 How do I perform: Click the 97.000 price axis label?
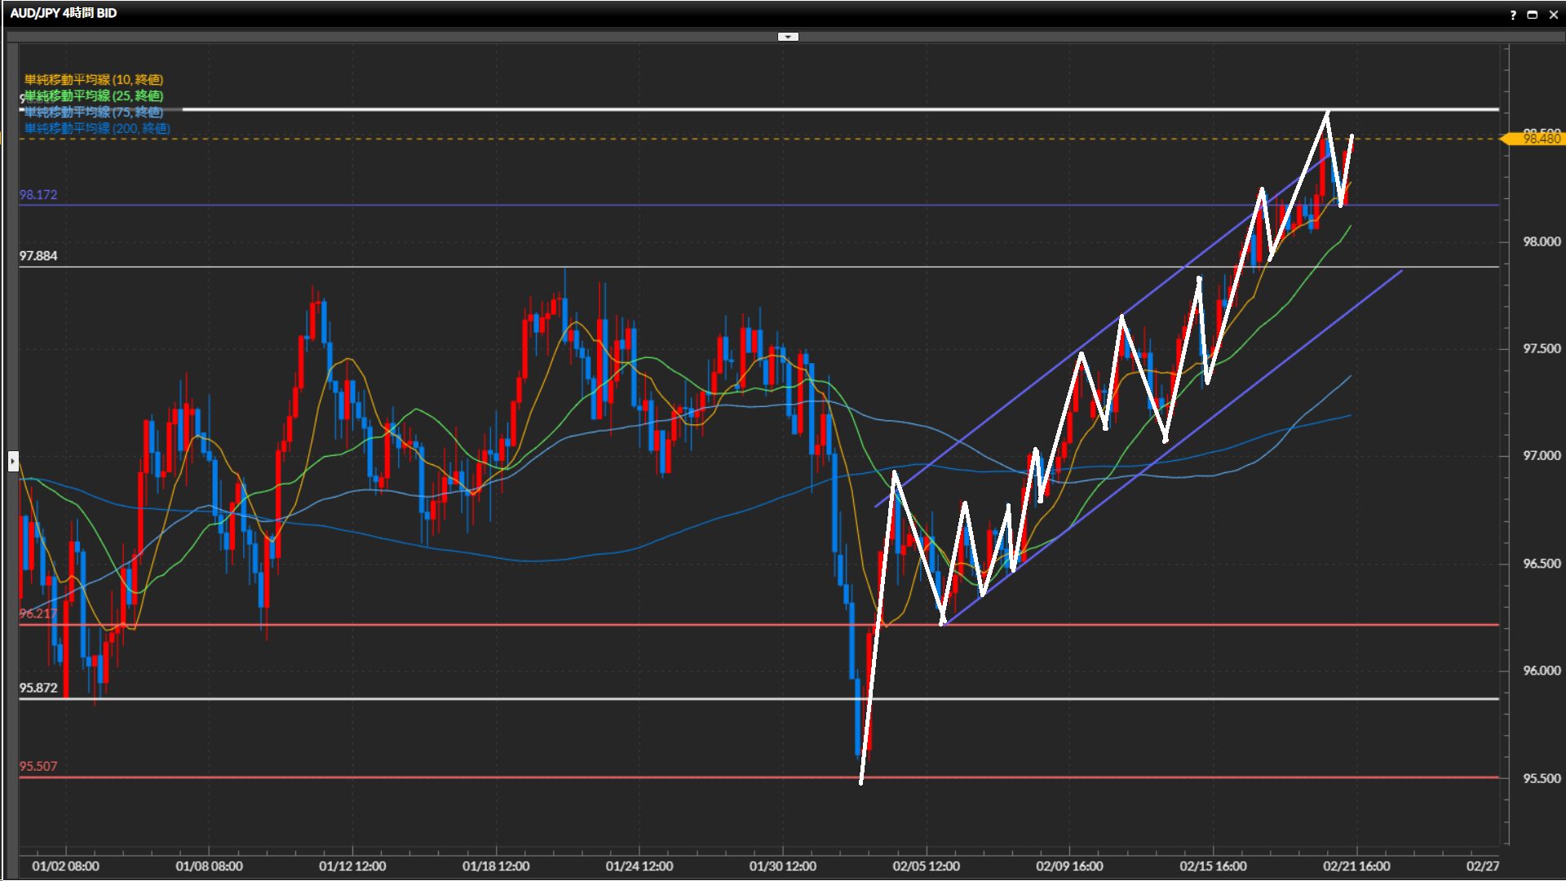pyautogui.click(x=1542, y=456)
